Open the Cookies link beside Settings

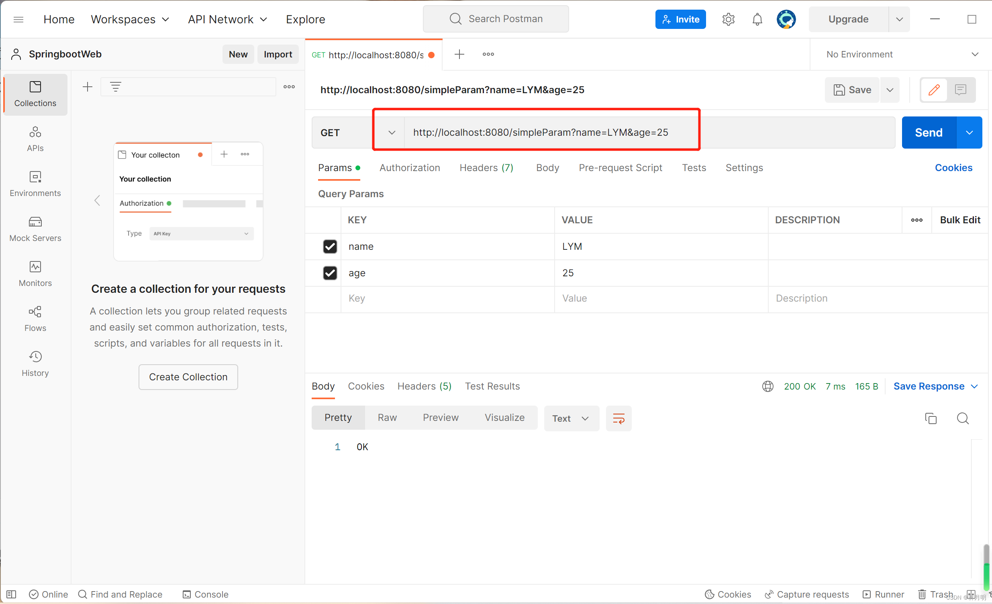[953, 168]
